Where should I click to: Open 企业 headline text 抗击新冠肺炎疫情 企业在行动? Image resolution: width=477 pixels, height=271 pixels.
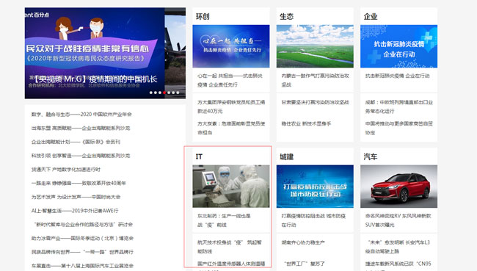point(398,76)
